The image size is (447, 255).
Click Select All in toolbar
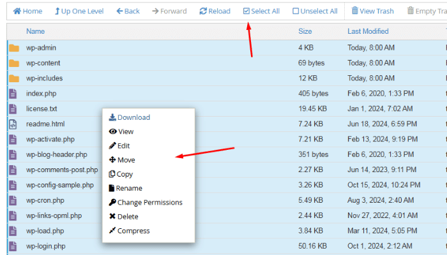click(261, 11)
